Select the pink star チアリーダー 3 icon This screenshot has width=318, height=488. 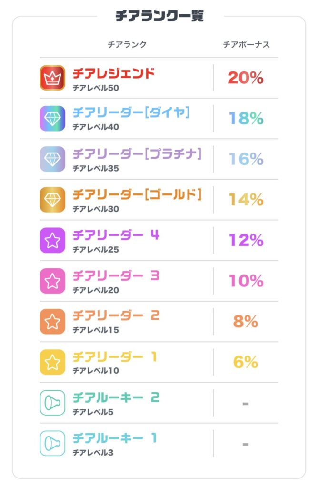pos(52,281)
